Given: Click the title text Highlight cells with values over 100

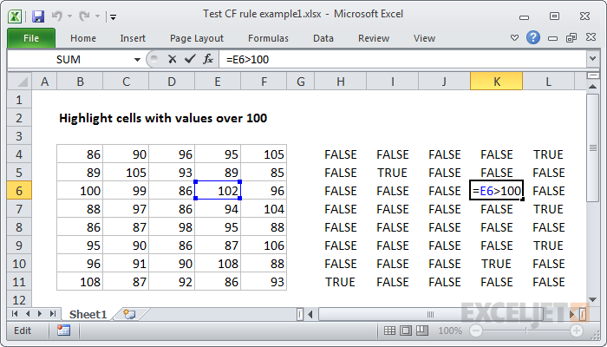Looking at the screenshot, I should coord(163,118).
